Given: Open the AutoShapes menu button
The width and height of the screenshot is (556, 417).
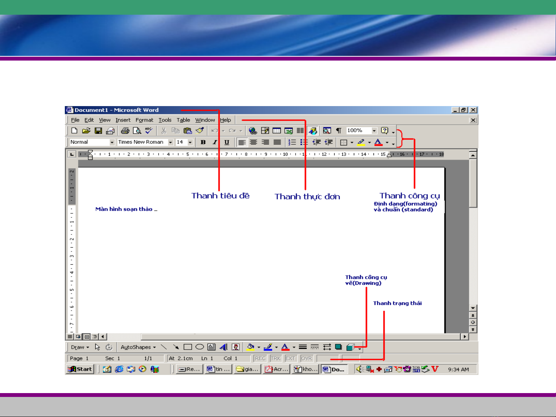Looking at the screenshot, I should click(x=138, y=347).
